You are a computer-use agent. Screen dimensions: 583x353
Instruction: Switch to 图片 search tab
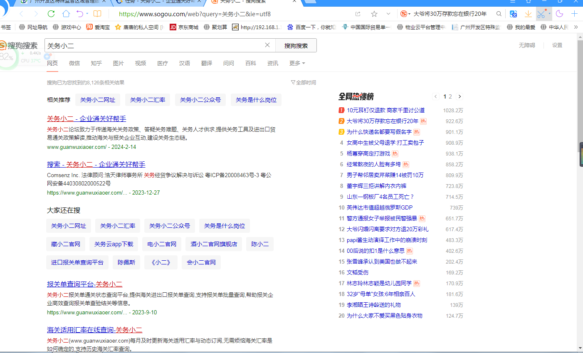click(x=119, y=63)
